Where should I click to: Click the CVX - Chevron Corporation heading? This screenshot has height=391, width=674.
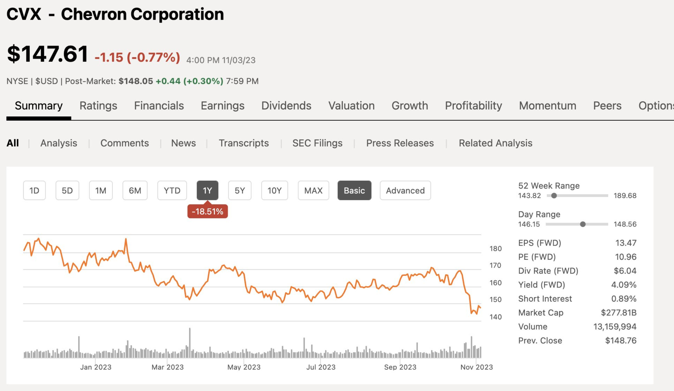[115, 14]
